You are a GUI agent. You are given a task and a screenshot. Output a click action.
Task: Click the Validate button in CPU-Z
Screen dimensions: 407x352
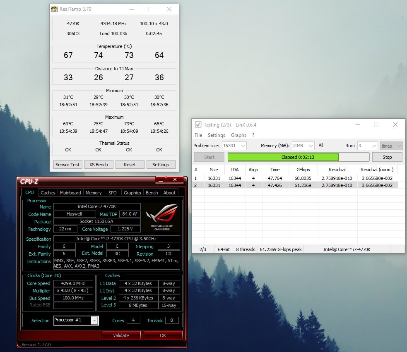coord(121,335)
